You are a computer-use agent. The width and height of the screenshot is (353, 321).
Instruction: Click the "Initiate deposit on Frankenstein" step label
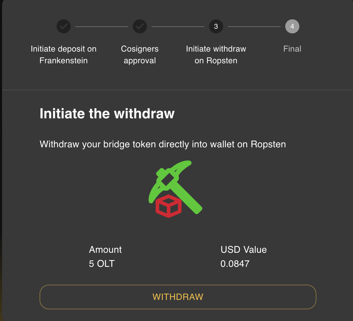pyautogui.click(x=64, y=55)
